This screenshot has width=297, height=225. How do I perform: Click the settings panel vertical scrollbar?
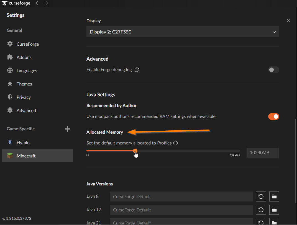[x=295, y=161]
